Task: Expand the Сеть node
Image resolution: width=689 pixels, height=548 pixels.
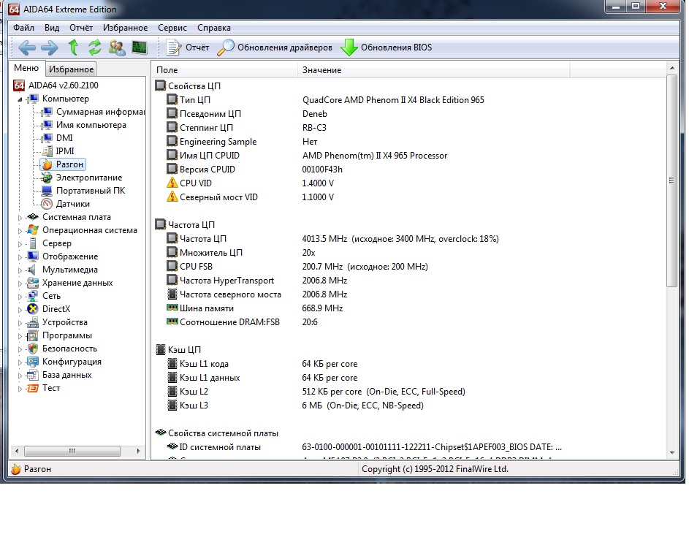Action: point(20,297)
